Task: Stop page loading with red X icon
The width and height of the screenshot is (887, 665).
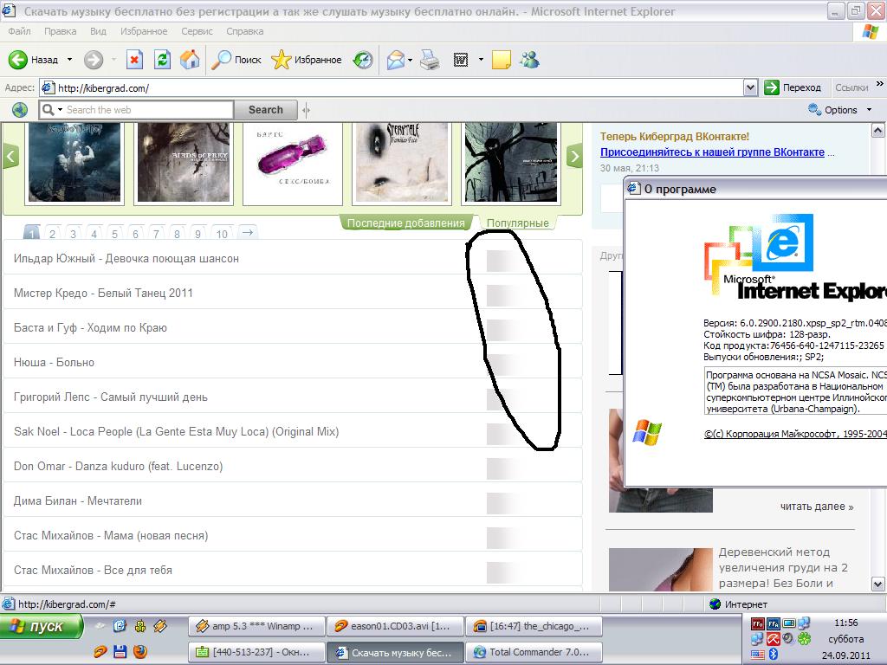Action: coord(134,60)
